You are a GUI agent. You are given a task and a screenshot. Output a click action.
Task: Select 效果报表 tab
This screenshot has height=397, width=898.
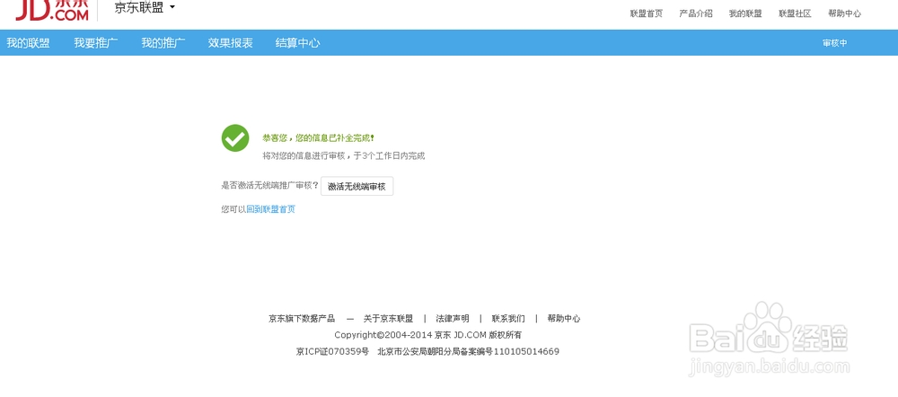click(230, 43)
